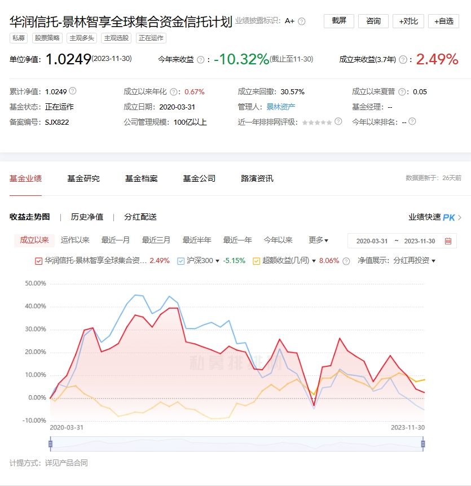Click the 截屏 button
The width and height of the screenshot is (471, 486).
click(339, 21)
